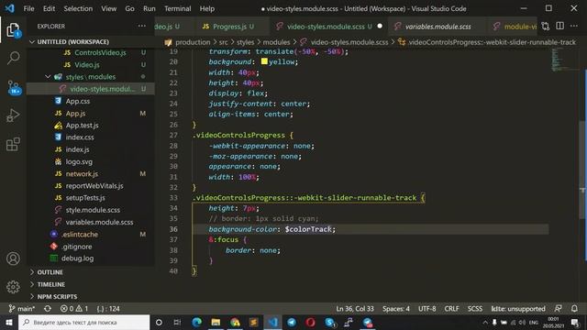Screen dimensions: 587x330
Task: Open notifications bell in status bar
Action: [x=574, y=308]
